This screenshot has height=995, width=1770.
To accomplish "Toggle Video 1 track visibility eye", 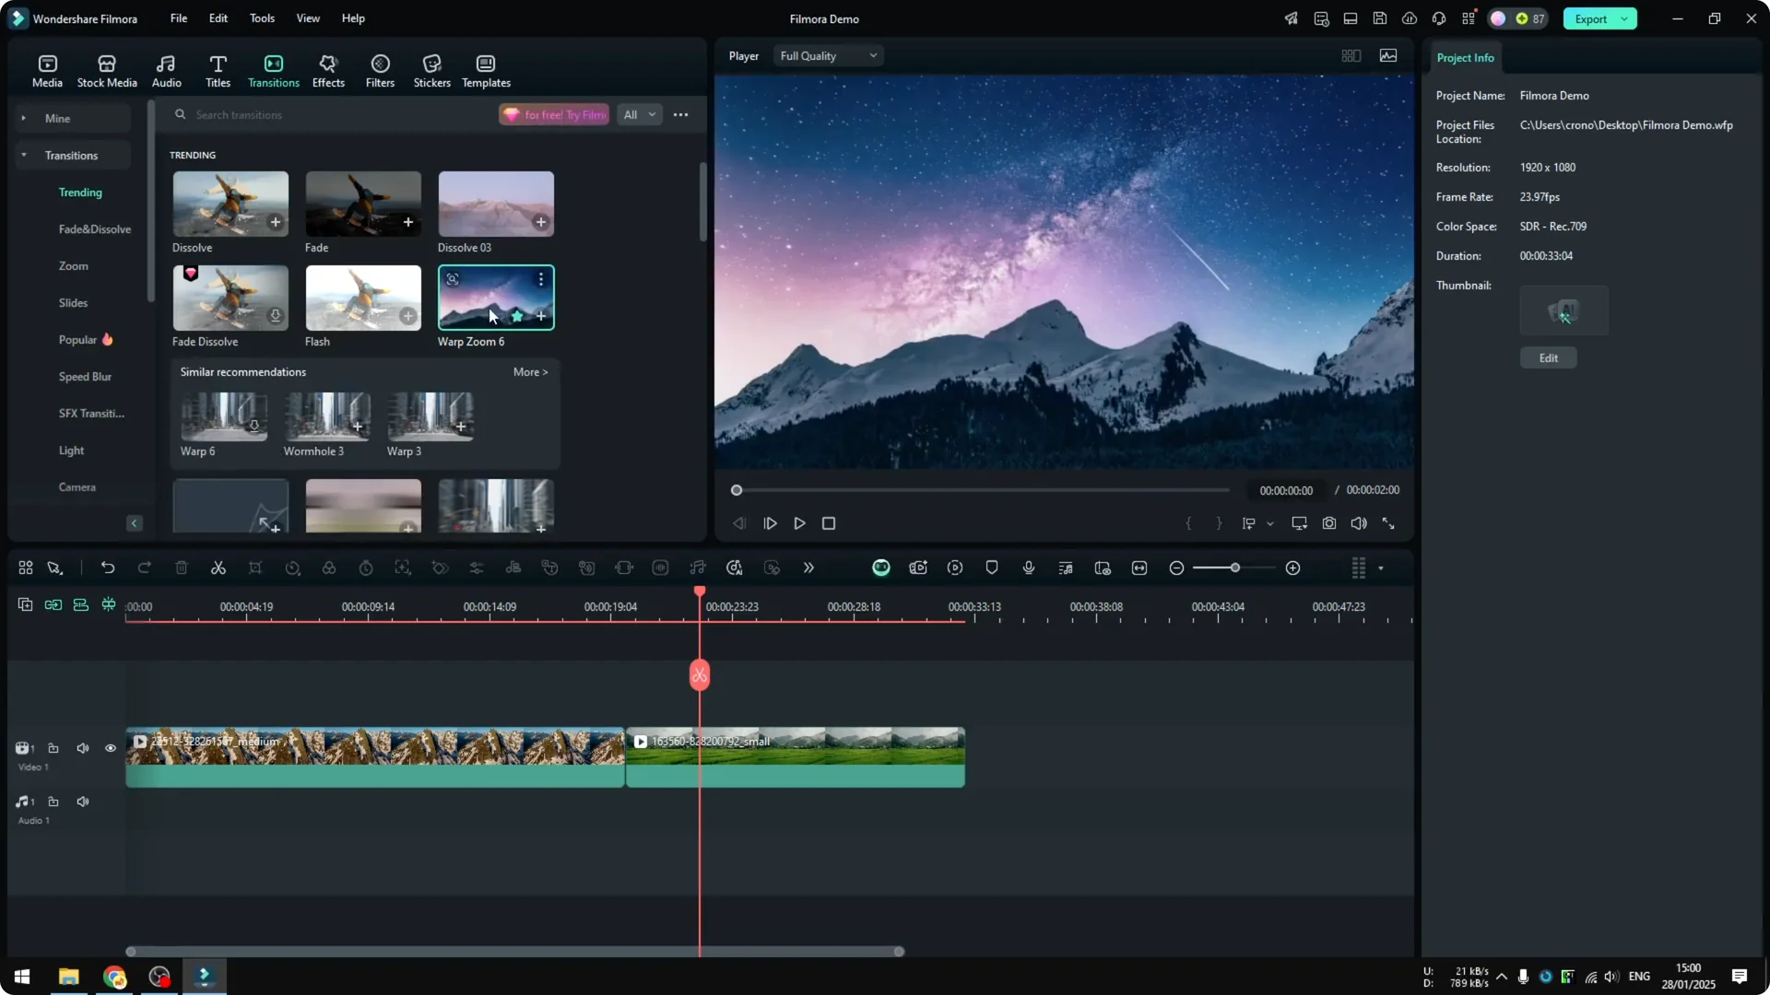I will pyautogui.click(x=111, y=749).
